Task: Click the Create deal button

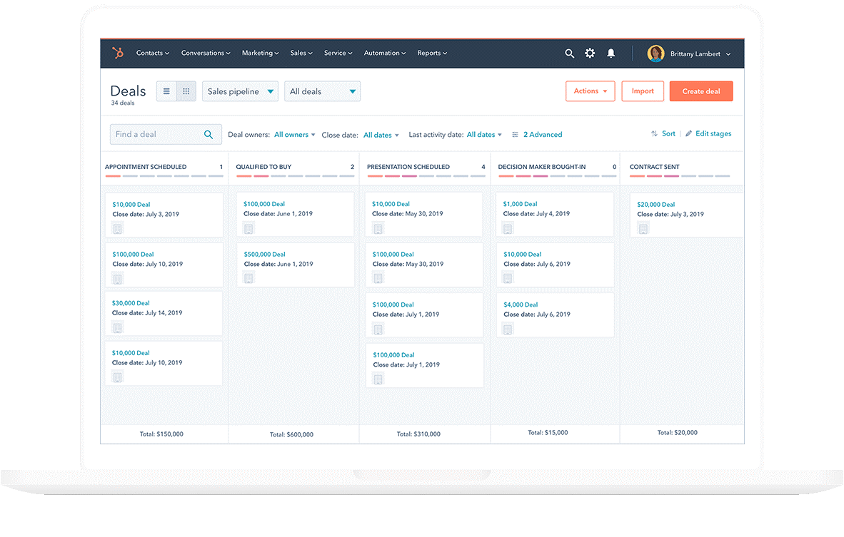Action: 700,91
